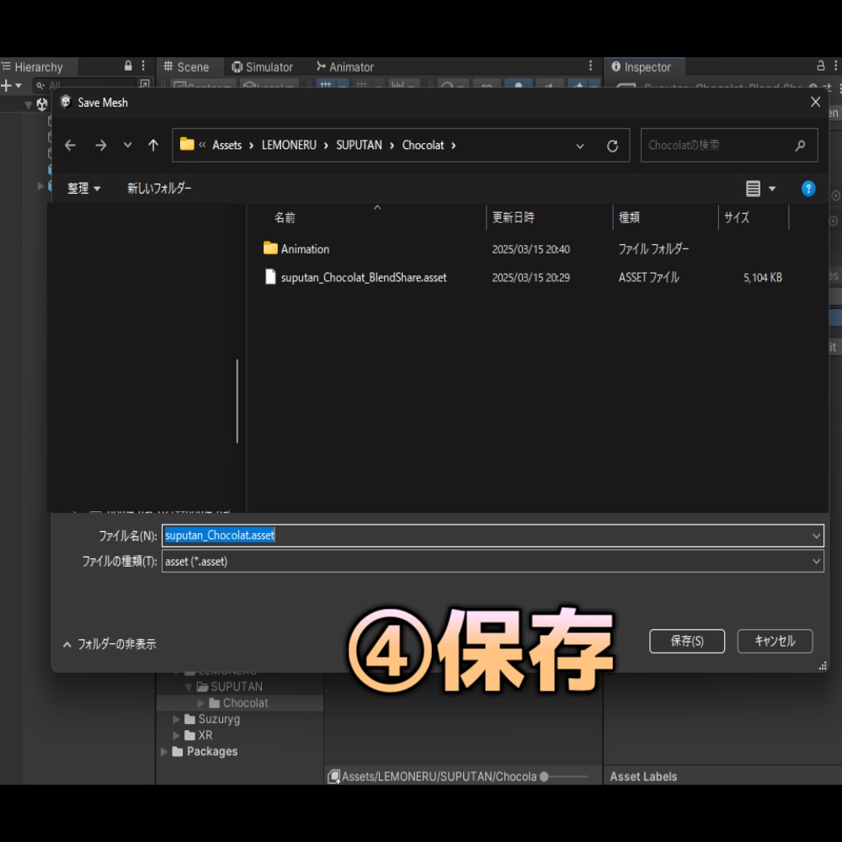The height and width of the screenshot is (842, 842).
Task: Select Suzuryg folder in Project tree
Action: click(211, 718)
